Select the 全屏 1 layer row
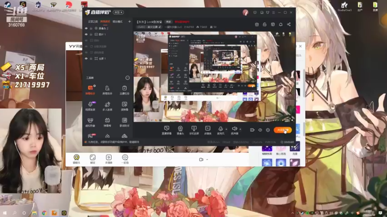This screenshot has width=387, height=217. point(107,58)
